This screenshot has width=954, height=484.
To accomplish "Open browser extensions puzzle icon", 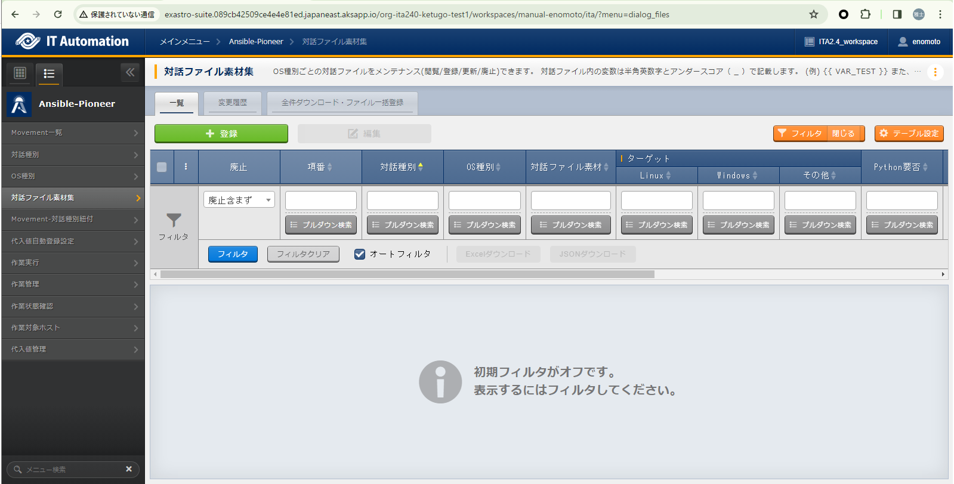I will pos(865,14).
